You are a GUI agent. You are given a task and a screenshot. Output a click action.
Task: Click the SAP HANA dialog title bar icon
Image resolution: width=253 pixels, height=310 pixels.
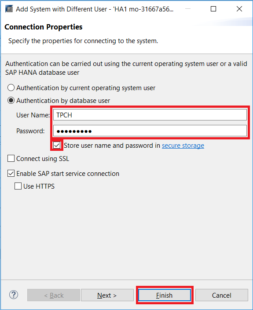click(x=9, y=9)
